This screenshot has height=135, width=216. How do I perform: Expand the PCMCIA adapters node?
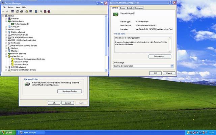tap(6, 67)
